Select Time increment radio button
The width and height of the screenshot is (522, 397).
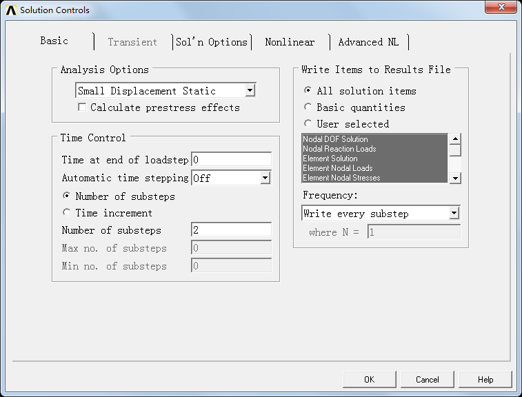(67, 213)
